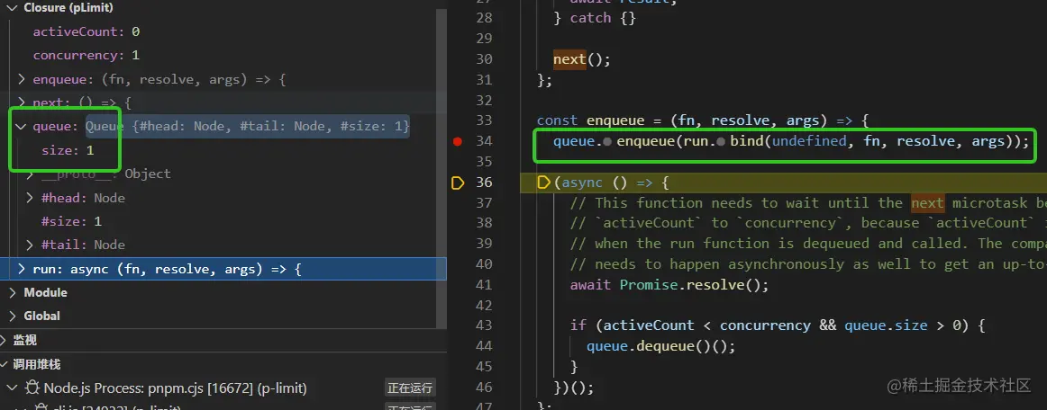Click '} catch {}' on line 28
The width and height of the screenshot is (1047, 410).
tap(595, 18)
